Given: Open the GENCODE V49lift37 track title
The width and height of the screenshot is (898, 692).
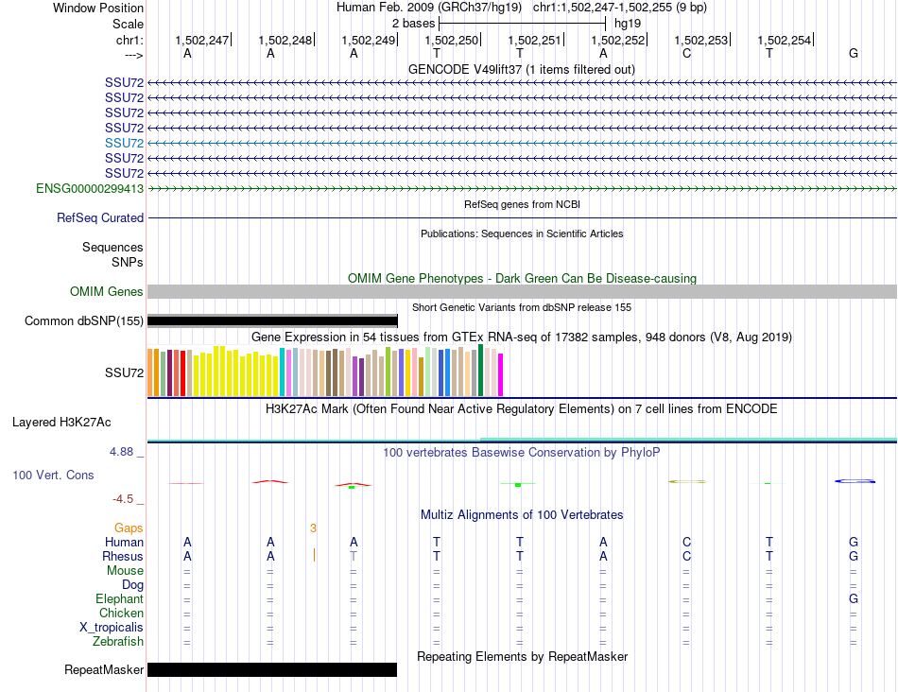Looking at the screenshot, I should pos(521,69).
